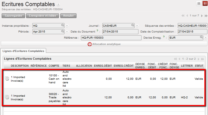
Task: Click Enregistrer et éditer button
Action: click(43, 16)
